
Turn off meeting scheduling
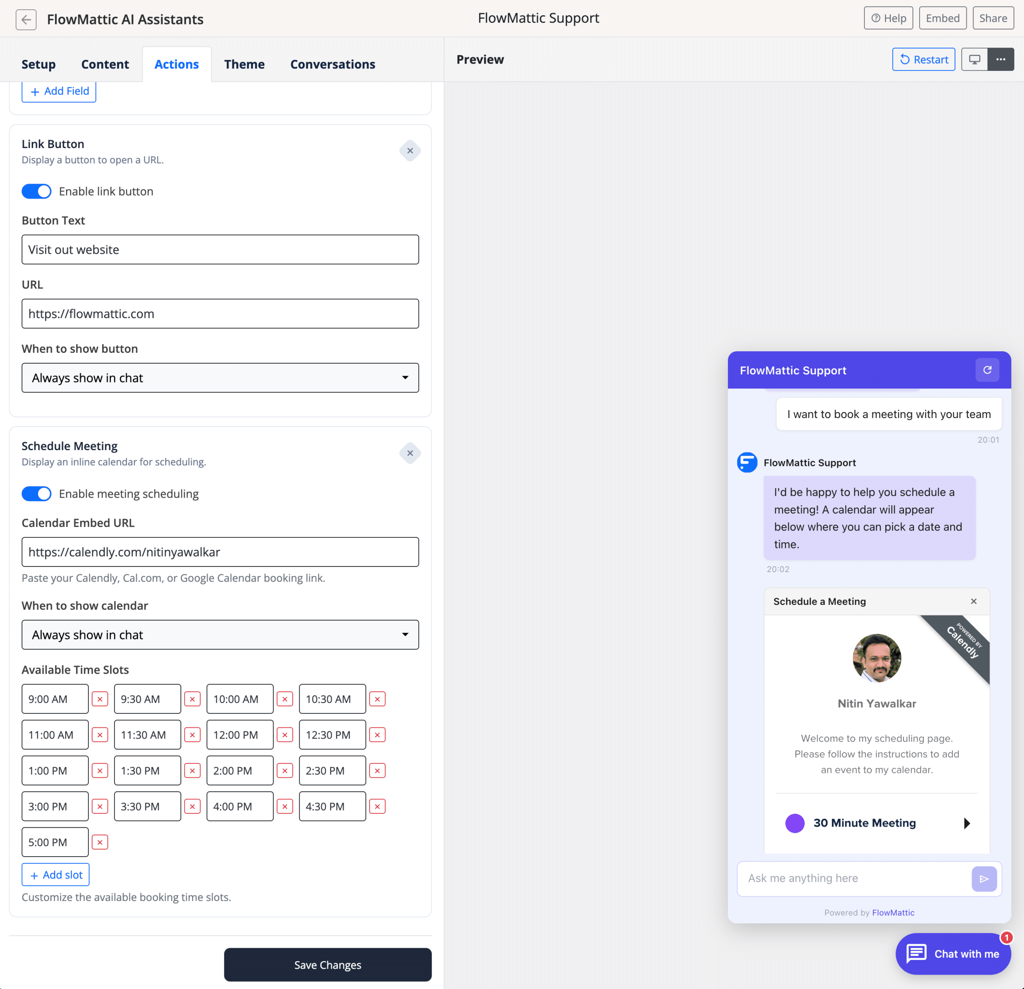click(36, 493)
